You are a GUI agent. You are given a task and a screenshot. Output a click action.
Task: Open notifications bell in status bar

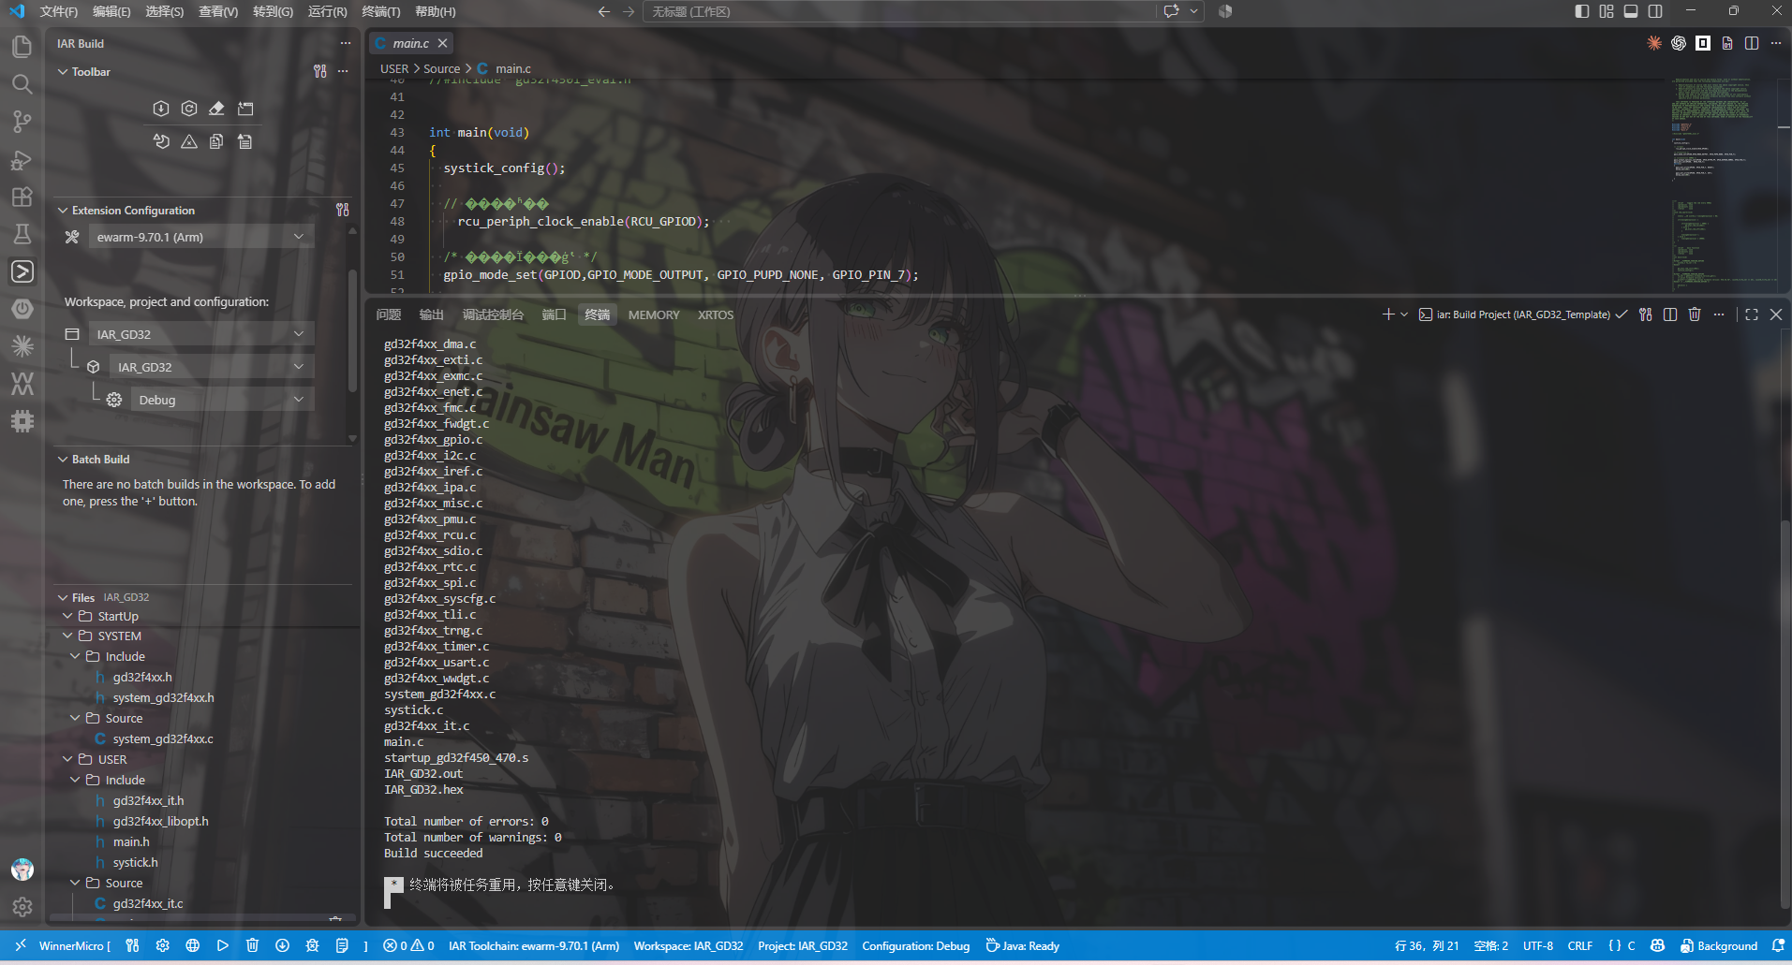(x=1777, y=945)
